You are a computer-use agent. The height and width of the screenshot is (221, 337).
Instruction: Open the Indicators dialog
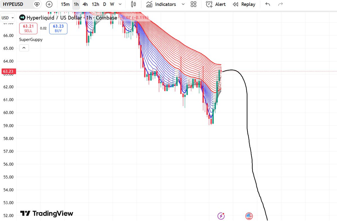click(161, 4)
